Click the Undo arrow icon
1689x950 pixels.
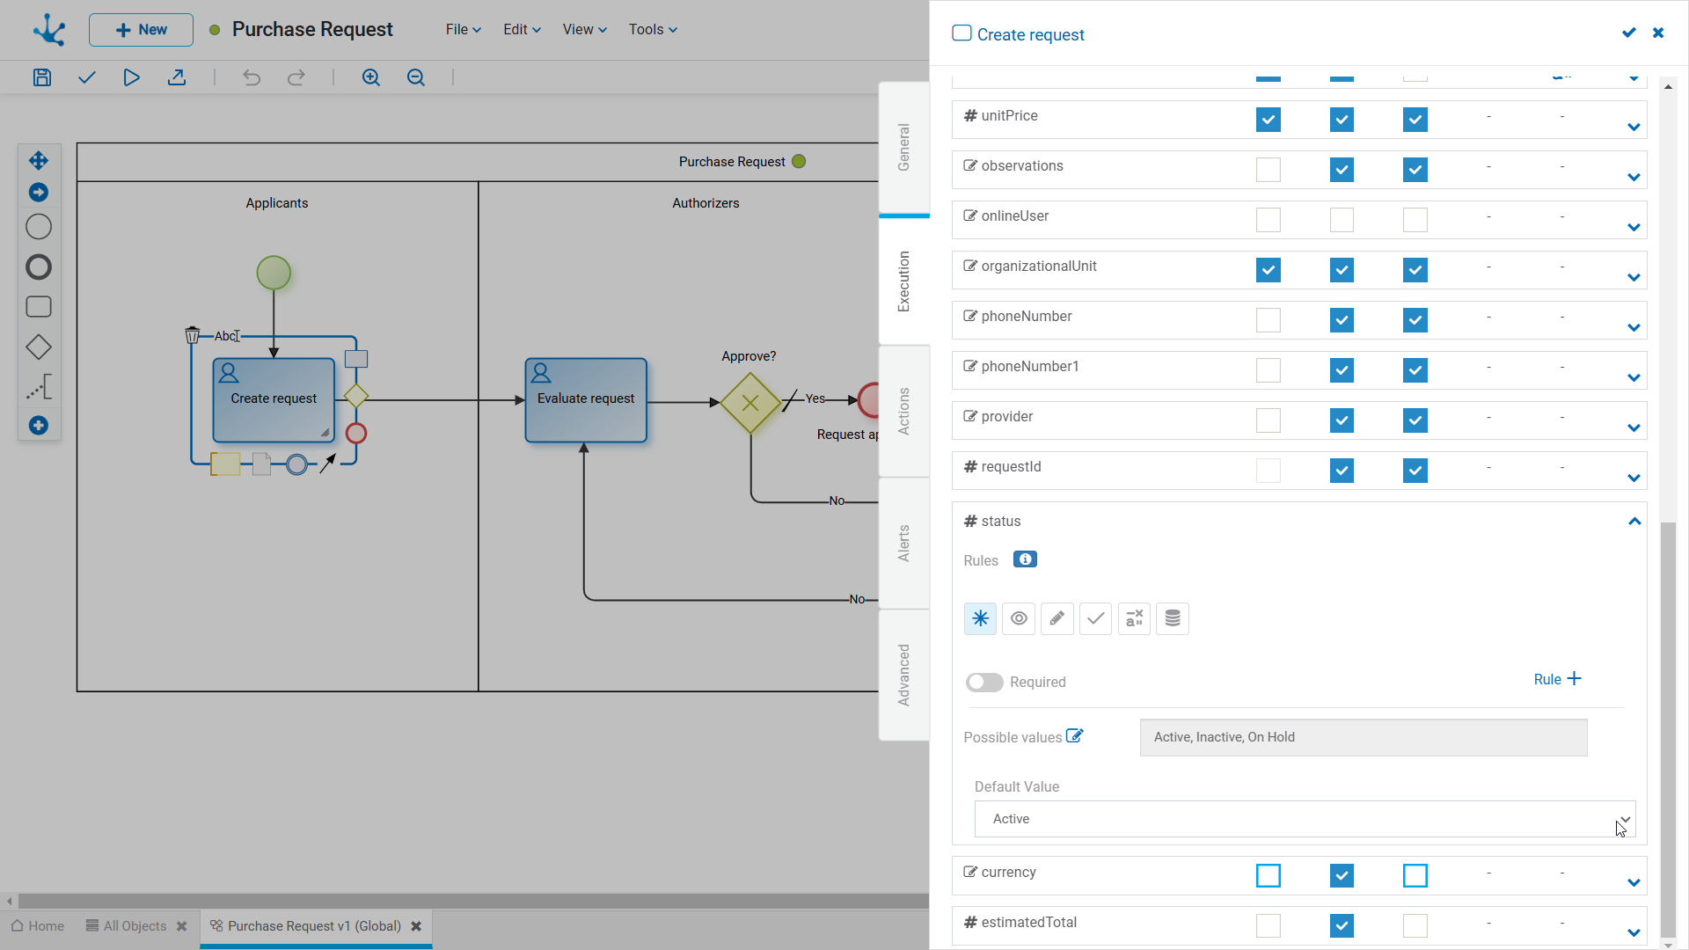tap(252, 77)
